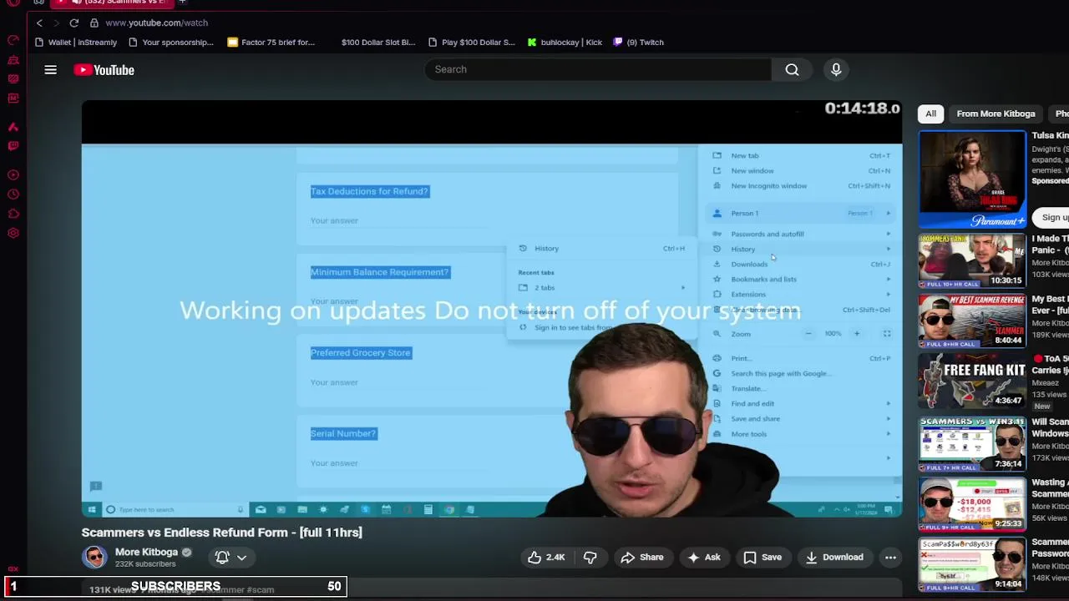Open the More Kitboga channel name link

tap(146, 552)
